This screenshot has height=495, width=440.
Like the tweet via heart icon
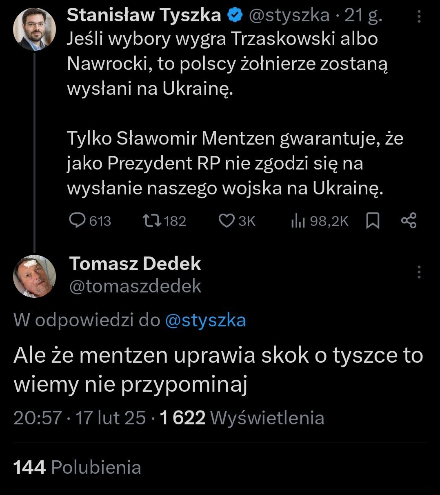click(x=226, y=221)
